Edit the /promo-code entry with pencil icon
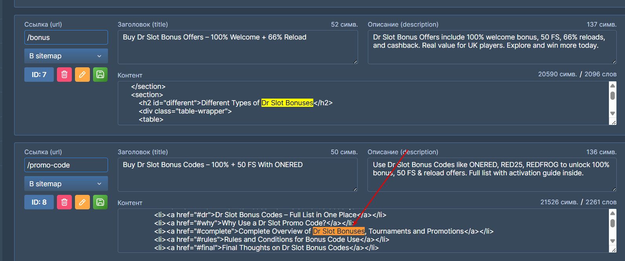The image size is (625, 261). pos(82,202)
